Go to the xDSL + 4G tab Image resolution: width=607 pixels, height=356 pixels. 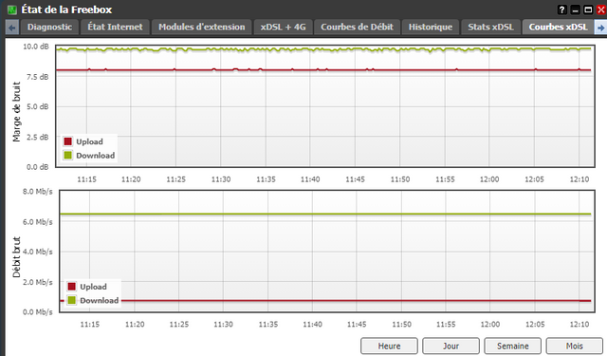coord(283,28)
